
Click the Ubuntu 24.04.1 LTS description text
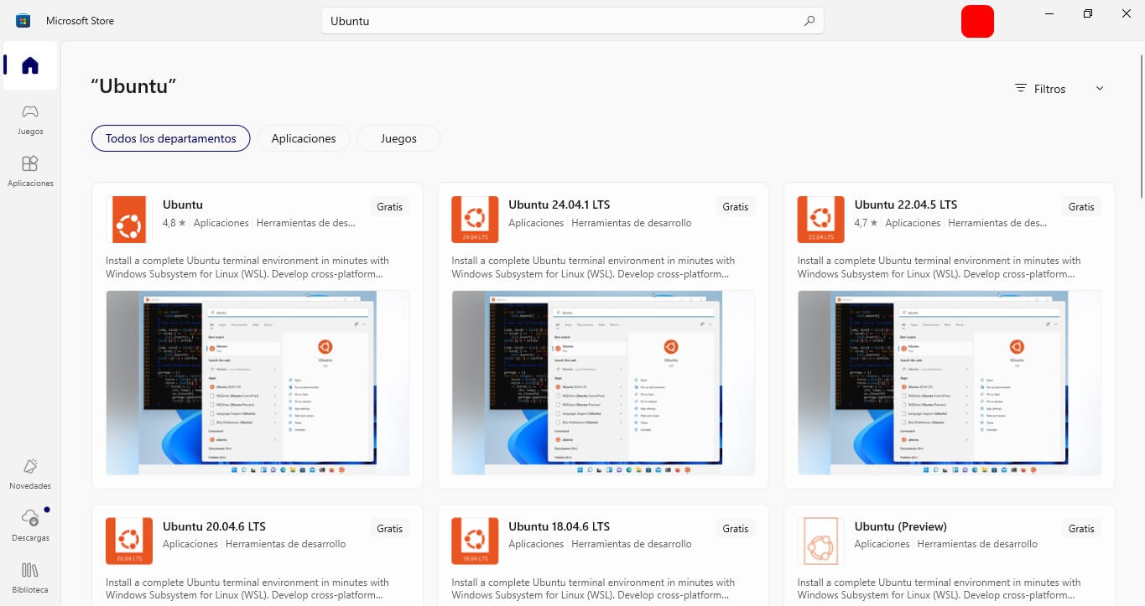[x=593, y=267]
